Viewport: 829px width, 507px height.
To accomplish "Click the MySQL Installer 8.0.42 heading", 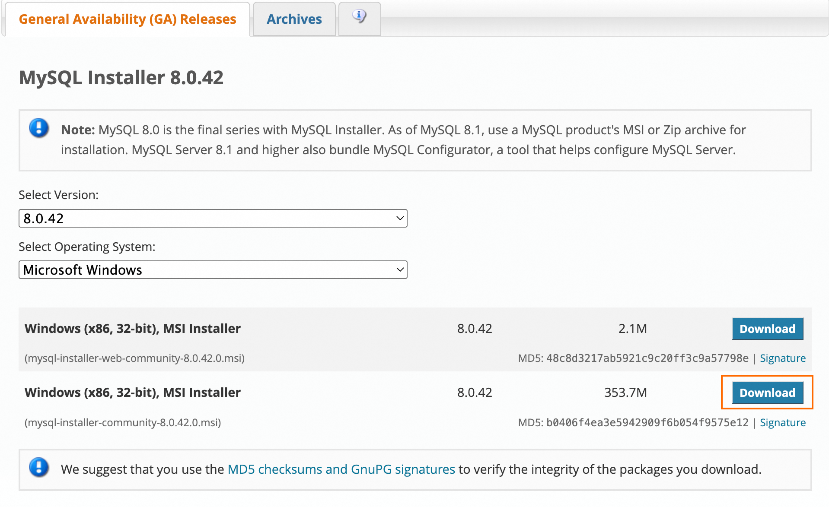I will 121,78.
